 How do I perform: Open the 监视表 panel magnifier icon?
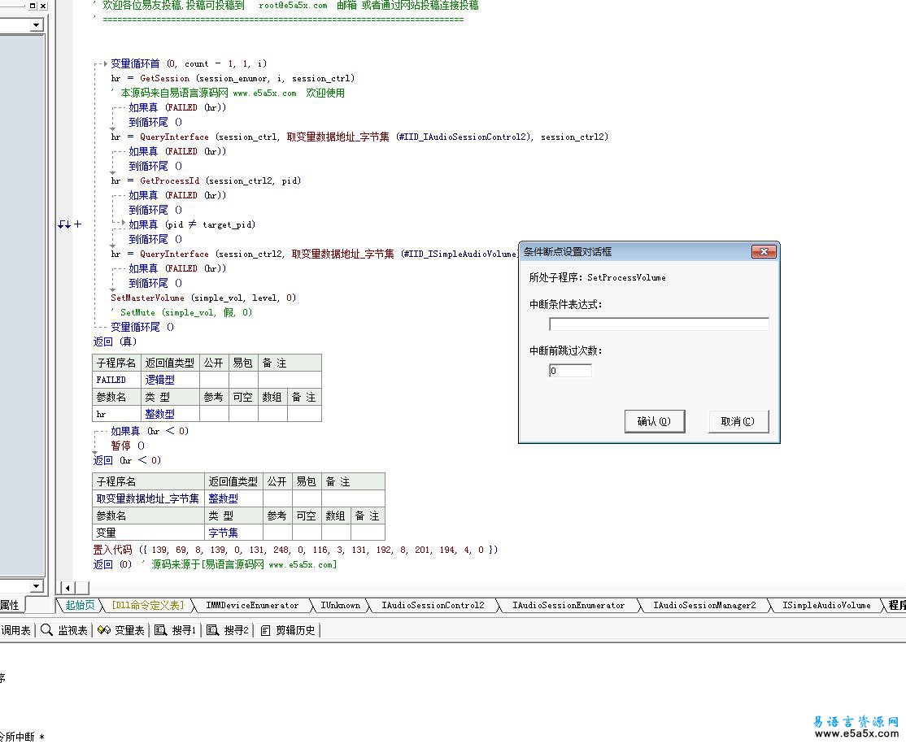tap(46, 630)
